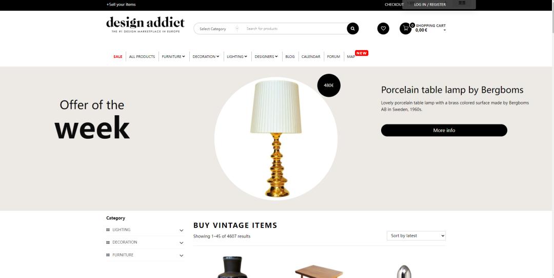Expand the DECORATION category chevron
The width and height of the screenshot is (554, 278).
click(181, 243)
